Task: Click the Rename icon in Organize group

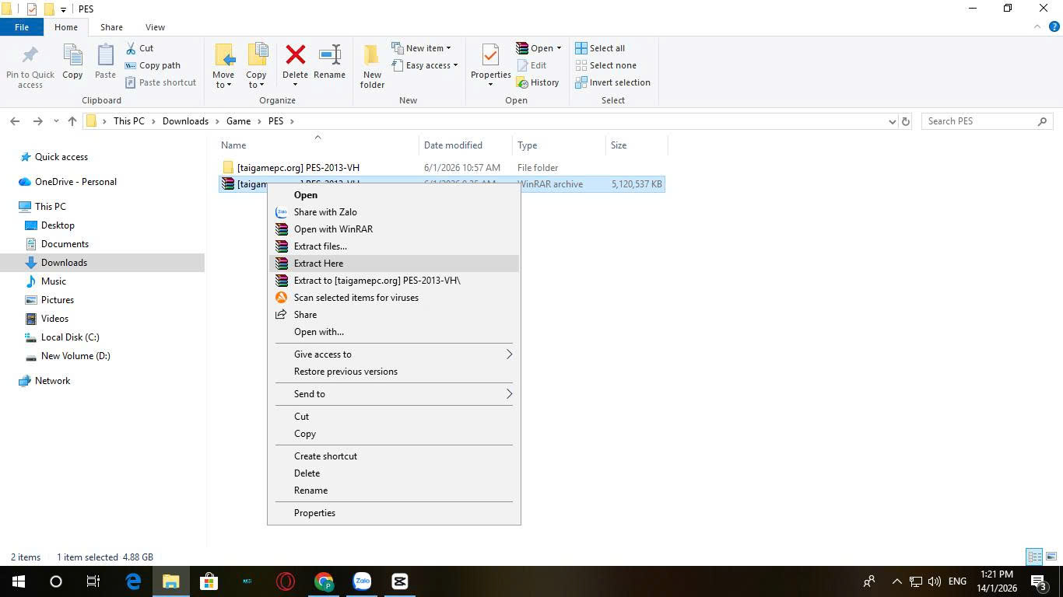Action: tap(329, 56)
